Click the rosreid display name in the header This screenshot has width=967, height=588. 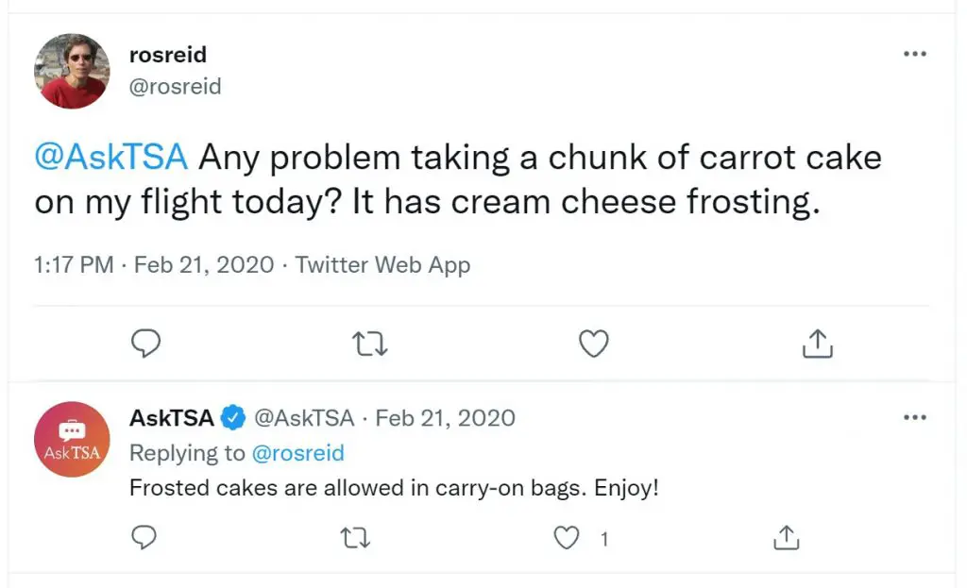pyautogui.click(x=168, y=55)
